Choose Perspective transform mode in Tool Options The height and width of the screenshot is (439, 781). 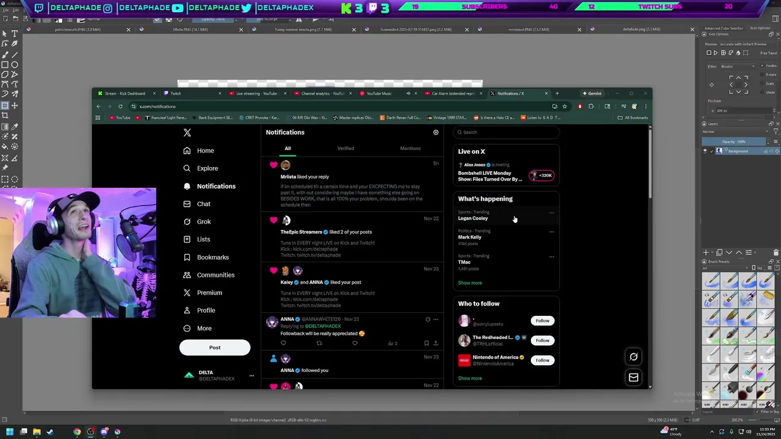[715, 53]
